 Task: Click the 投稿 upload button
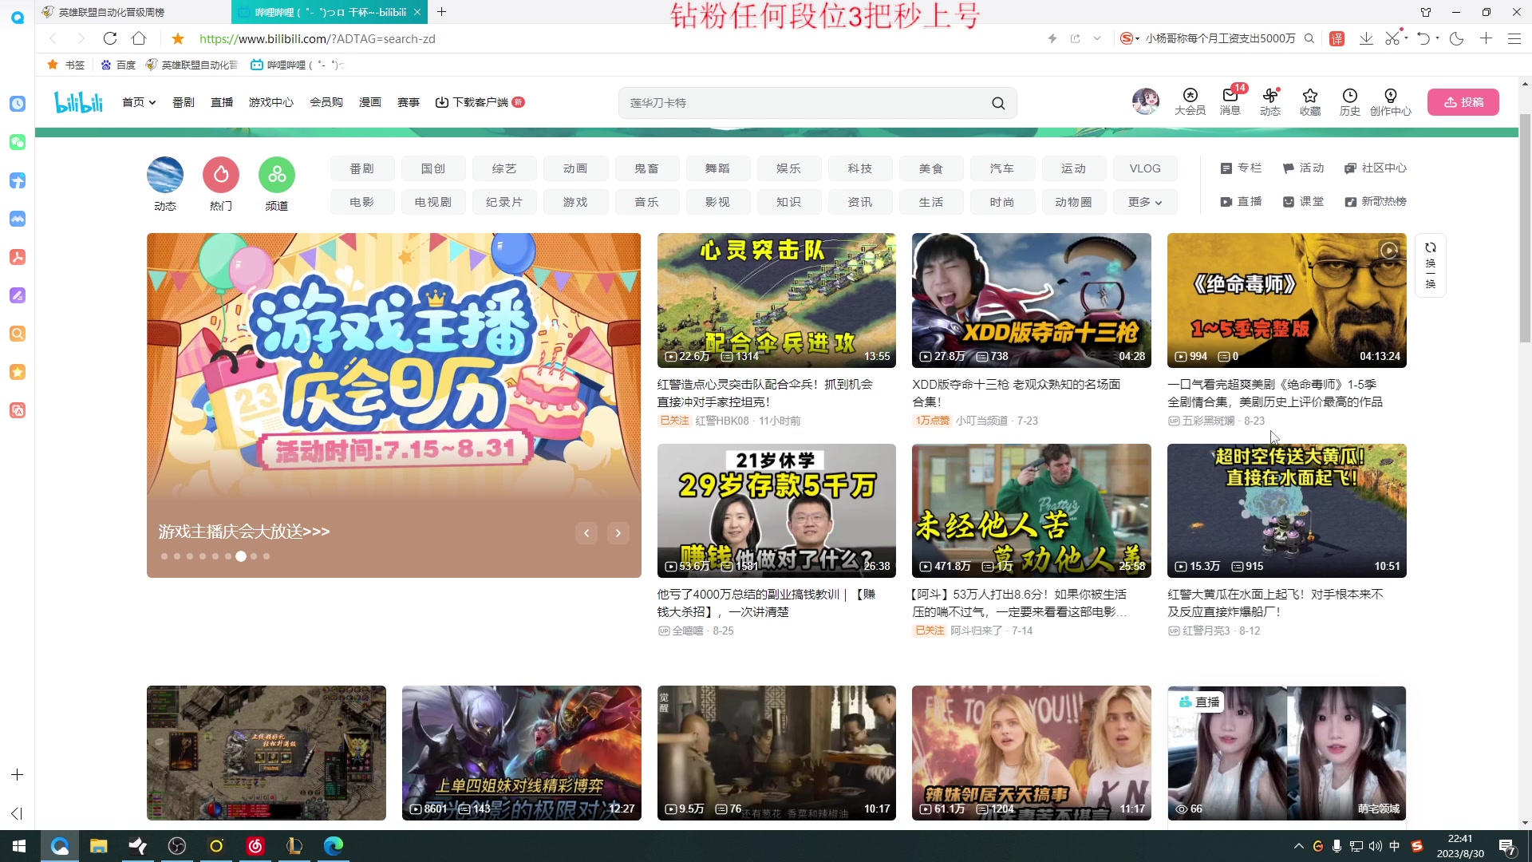pos(1463,102)
